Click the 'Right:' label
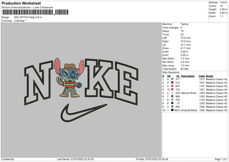Screen dimensions: 229x162 (166, 41)
